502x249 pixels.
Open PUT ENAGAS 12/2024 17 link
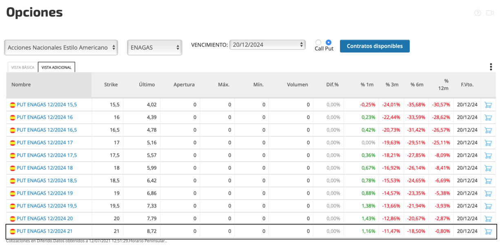44,142
